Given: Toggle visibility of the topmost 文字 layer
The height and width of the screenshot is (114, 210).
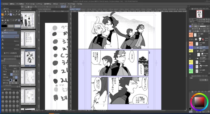Looking at the screenshot, I should click(190, 35).
